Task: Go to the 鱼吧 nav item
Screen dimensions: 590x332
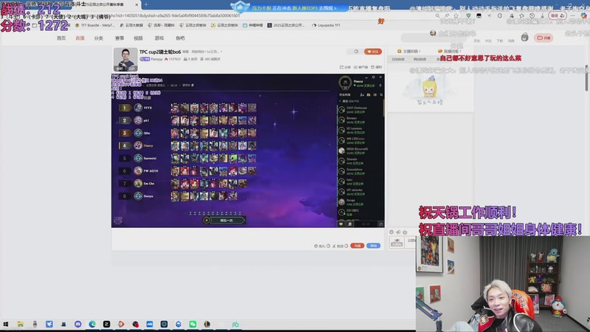Action: coord(180,38)
